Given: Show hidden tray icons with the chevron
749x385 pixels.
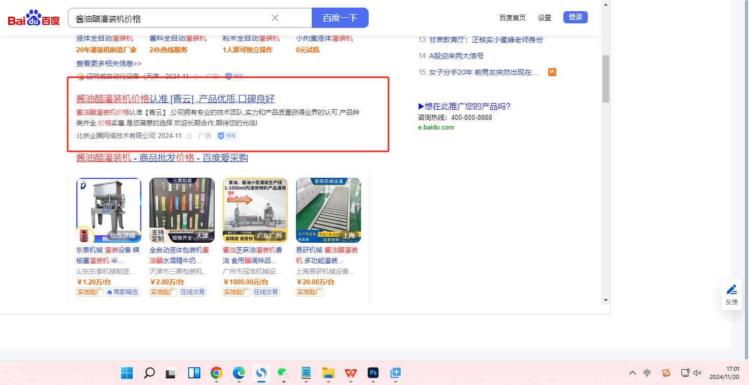Looking at the screenshot, I should pos(632,373).
